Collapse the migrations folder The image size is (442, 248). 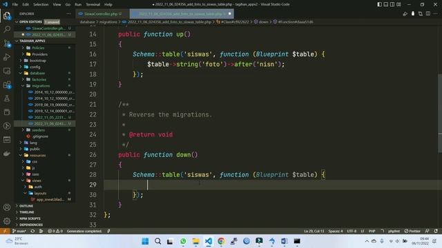(x=41, y=85)
